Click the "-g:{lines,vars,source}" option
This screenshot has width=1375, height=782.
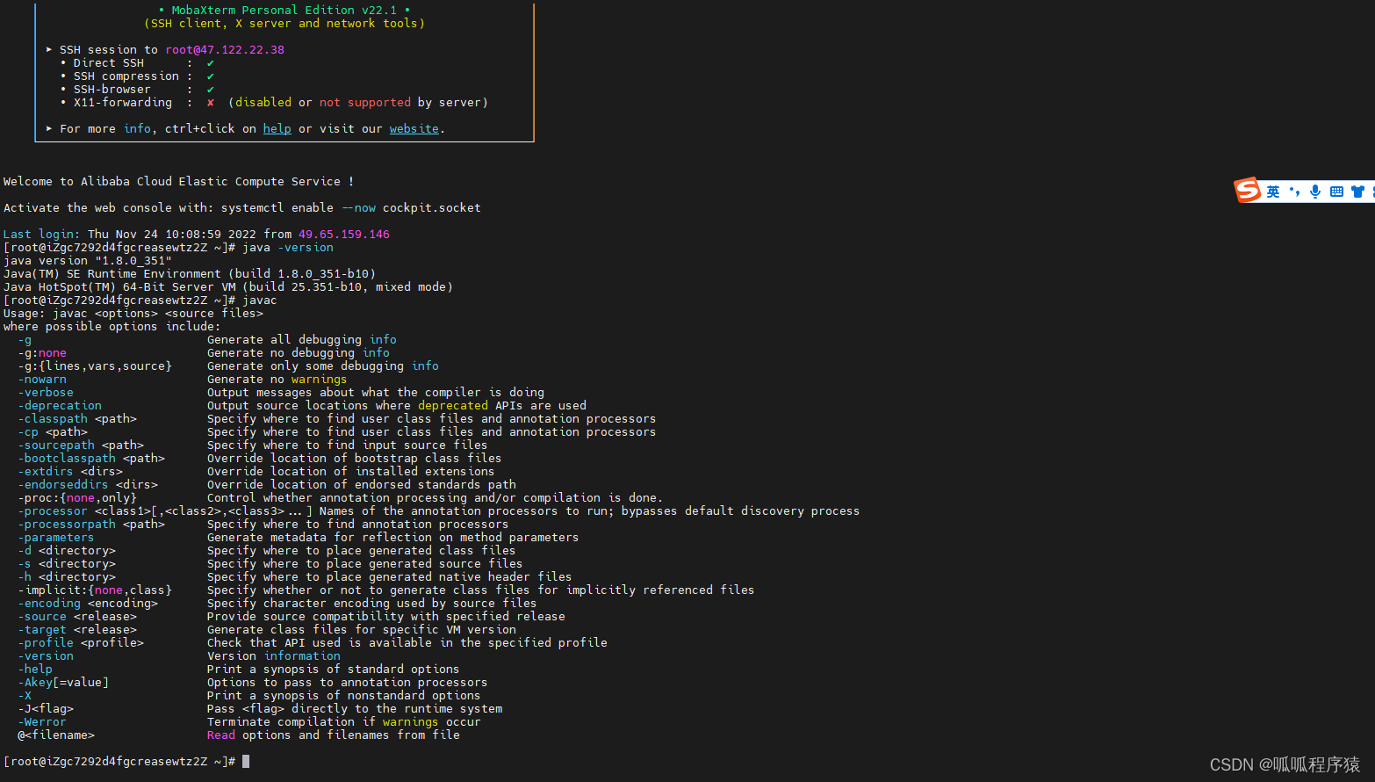click(x=95, y=366)
